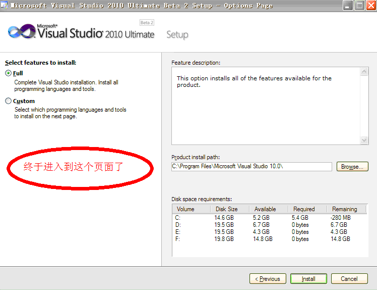
Task: Click the 19.8 GB disk size value
Action: pyautogui.click(x=224, y=239)
